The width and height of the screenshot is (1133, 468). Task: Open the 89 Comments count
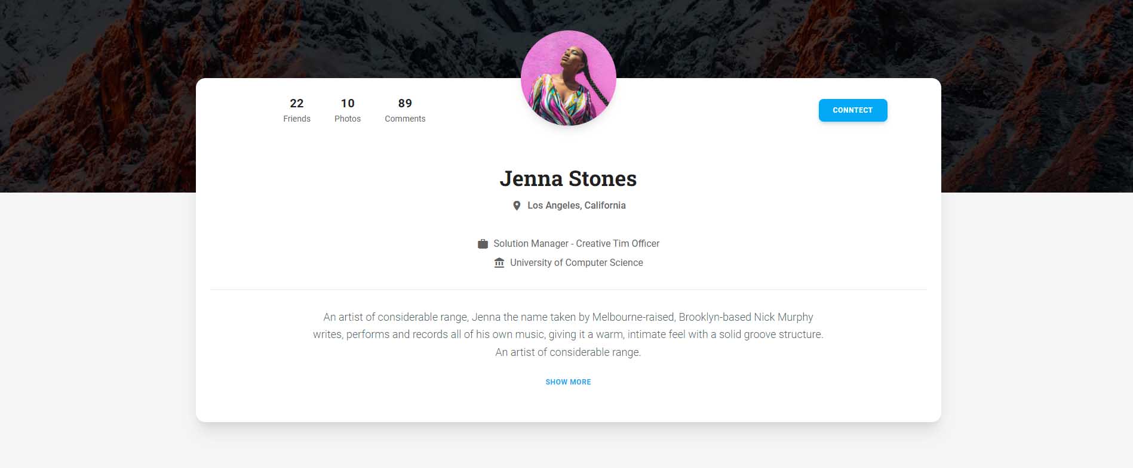pyautogui.click(x=405, y=103)
